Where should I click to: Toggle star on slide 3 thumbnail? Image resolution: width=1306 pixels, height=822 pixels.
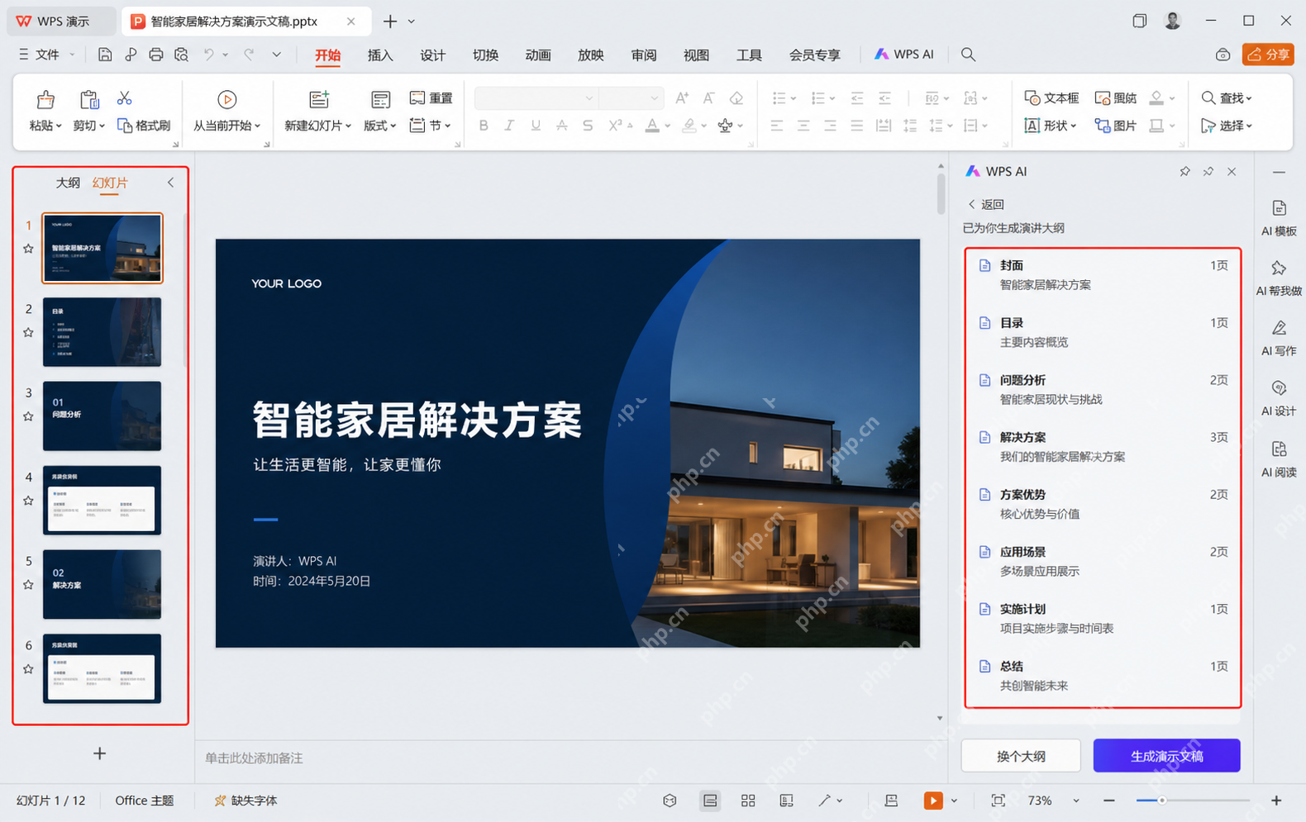pos(28,416)
